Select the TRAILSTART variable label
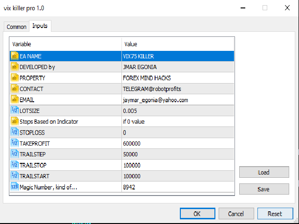 click(35, 176)
